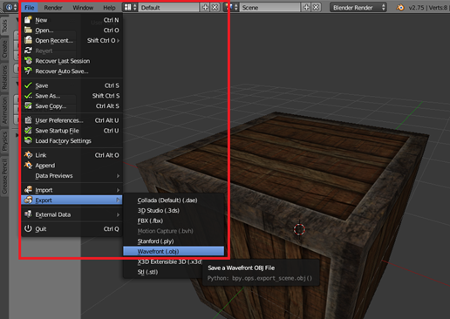Expand the Open Recent submenu arrow
The image size is (450, 319).
click(x=118, y=40)
